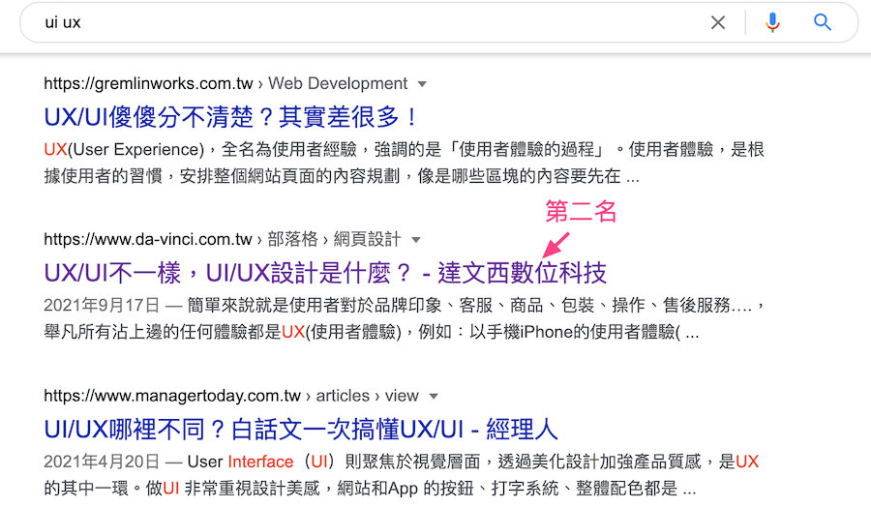Click the snippet word "Interface" in red
Image resolution: width=871 pixels, height=508 pixels.
click(260, 462)
